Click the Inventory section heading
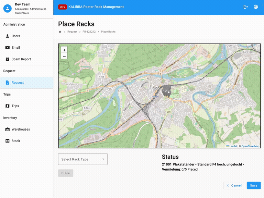 10,118
